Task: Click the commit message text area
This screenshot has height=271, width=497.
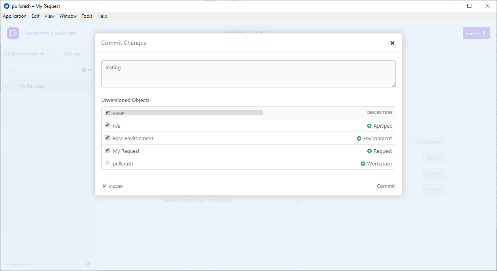Action: 248,74
